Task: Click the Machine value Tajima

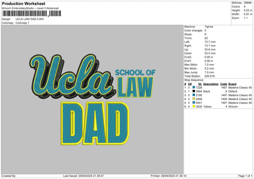Action: click(x=209, y=27)
